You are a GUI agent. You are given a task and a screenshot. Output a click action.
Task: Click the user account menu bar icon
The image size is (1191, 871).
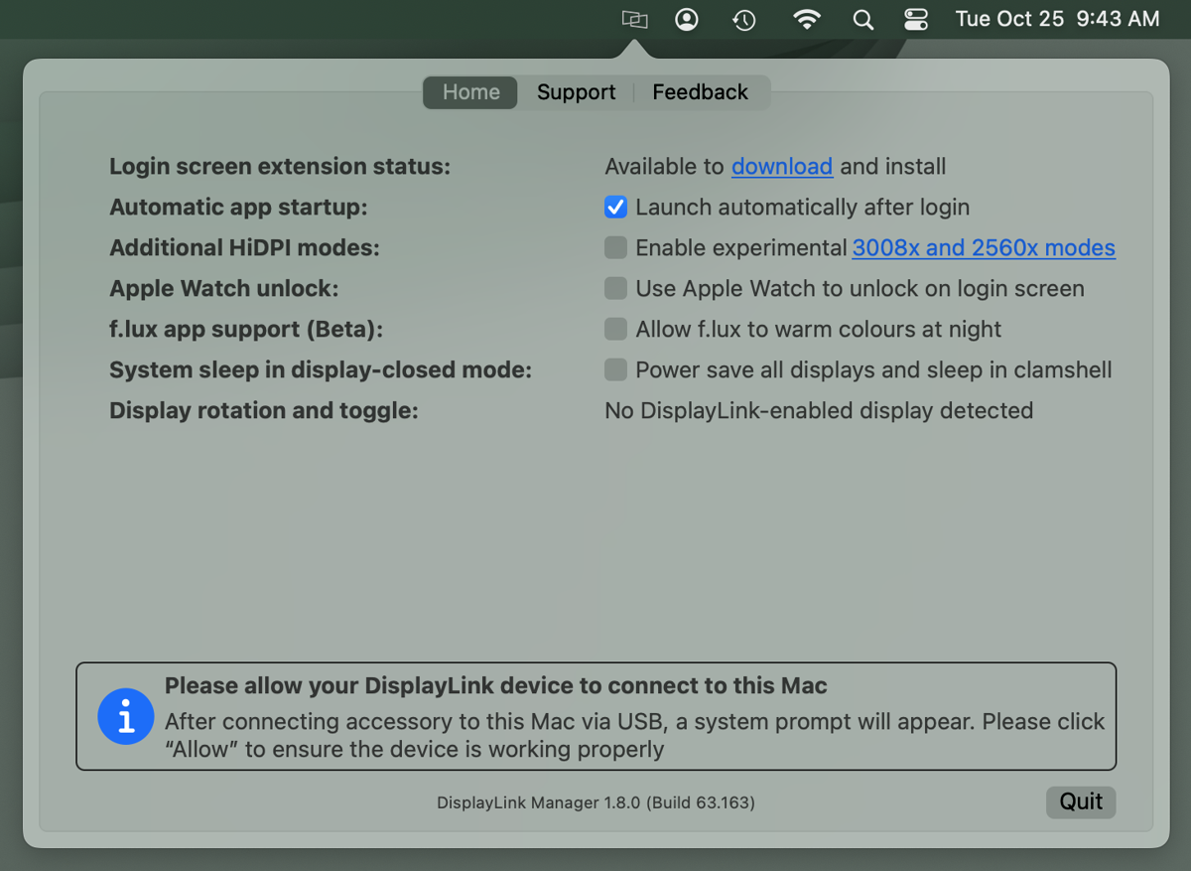[687, 19]
